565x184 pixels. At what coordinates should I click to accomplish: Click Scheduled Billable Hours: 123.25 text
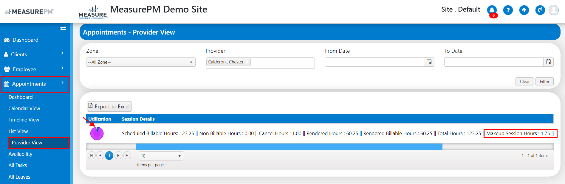click(x=158, y=133)
